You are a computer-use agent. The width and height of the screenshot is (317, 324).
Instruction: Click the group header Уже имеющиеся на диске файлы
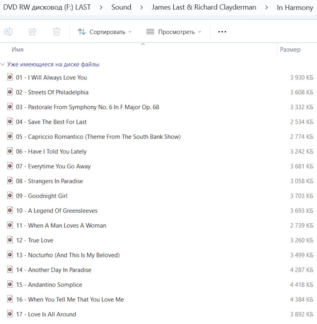53,65
